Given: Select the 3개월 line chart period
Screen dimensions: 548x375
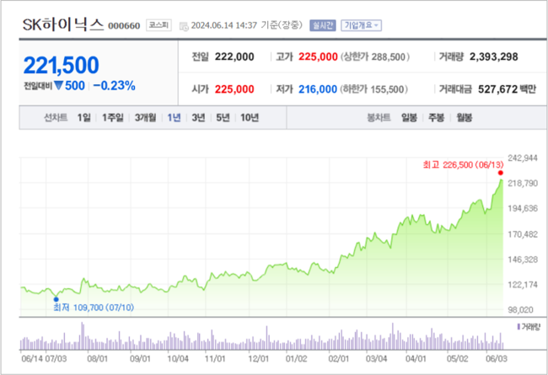Looking at the screenshot, I should 145,118.
